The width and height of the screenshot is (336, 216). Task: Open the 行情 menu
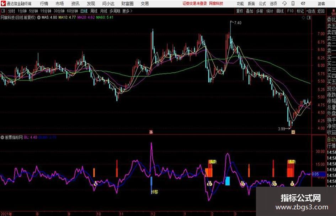tap(44, 4)
